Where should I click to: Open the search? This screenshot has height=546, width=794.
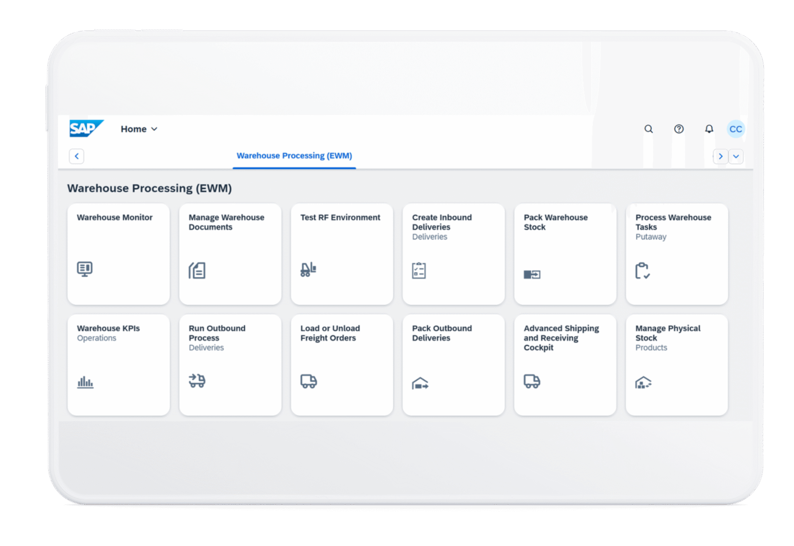pyautogui.click(x=648, y=129)
